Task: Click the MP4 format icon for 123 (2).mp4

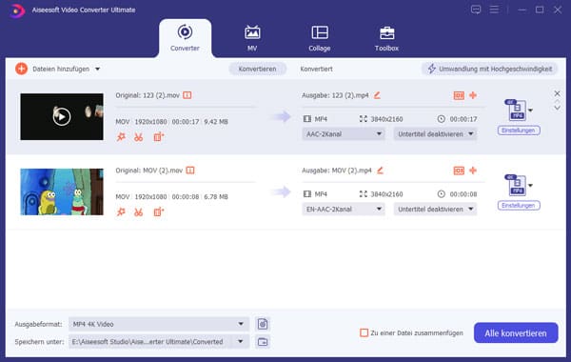Action: point(516,110)
